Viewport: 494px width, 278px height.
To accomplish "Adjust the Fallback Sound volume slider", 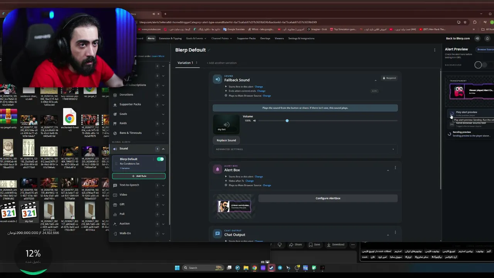I will point(287,121).
